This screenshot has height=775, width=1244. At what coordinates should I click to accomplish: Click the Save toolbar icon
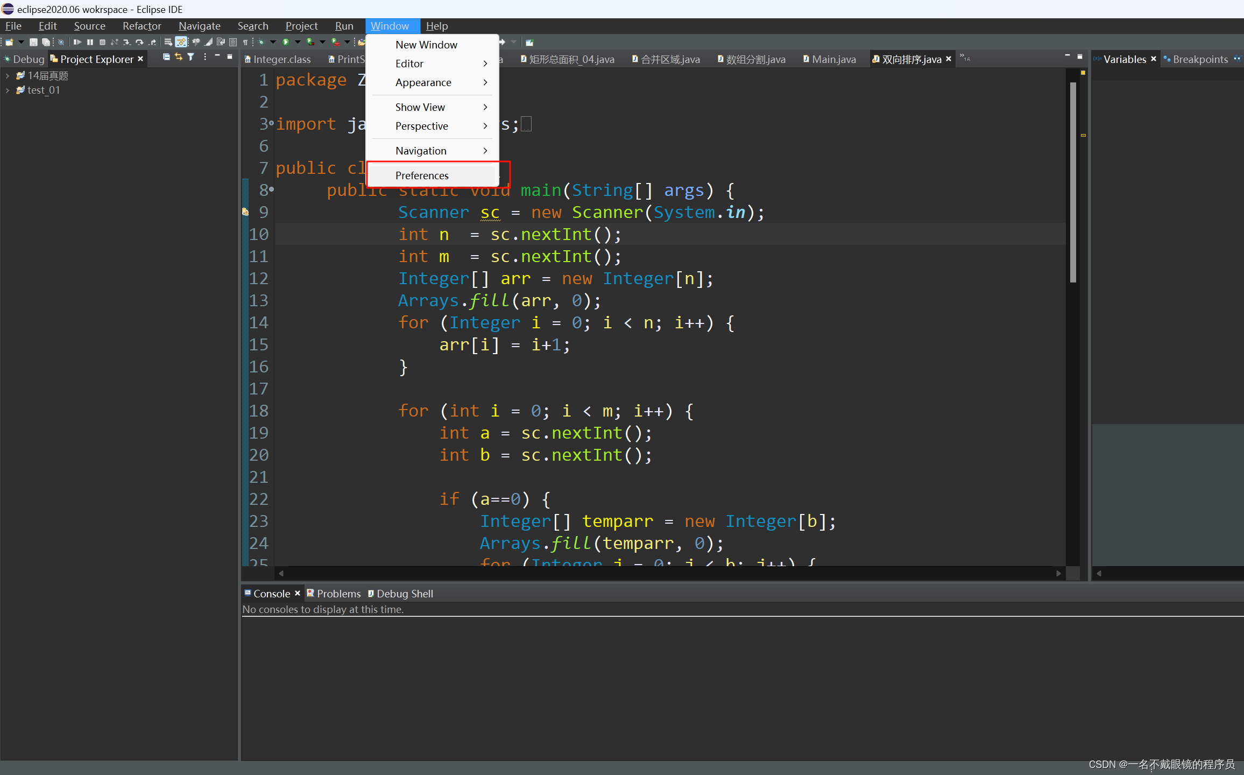click(33, 42)
